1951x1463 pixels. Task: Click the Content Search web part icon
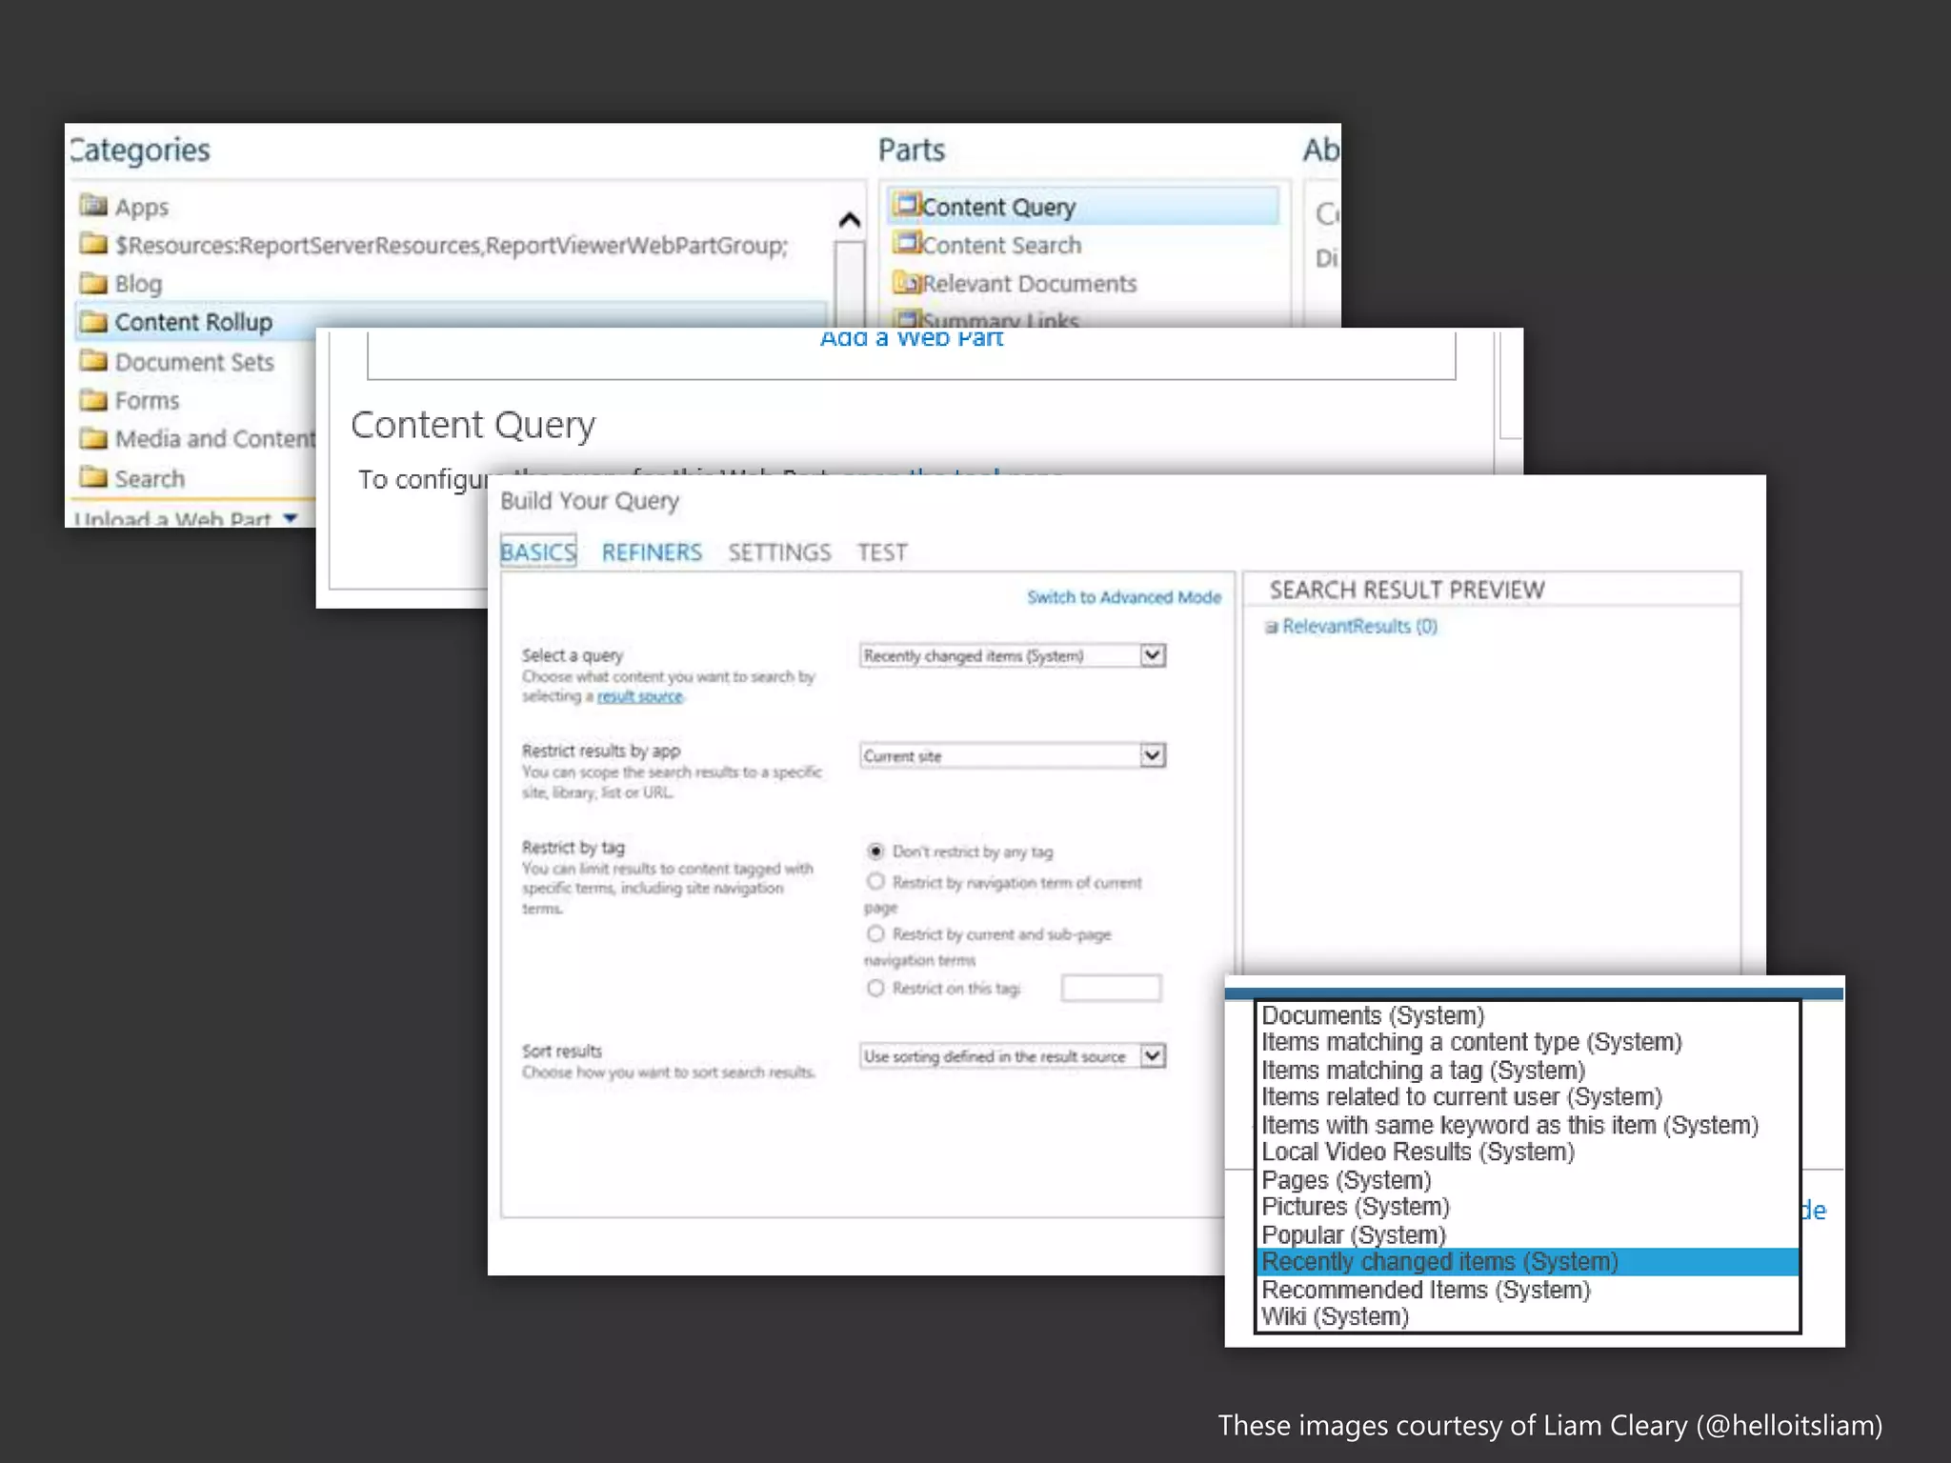tap(906, 243)
